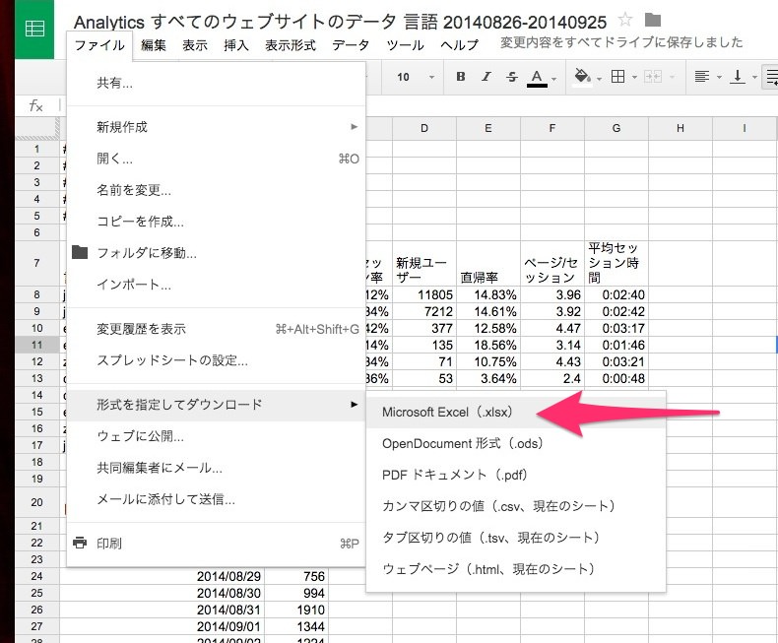
Task: Click cell containing 0:03:21
Action: [x=616, y=361]
